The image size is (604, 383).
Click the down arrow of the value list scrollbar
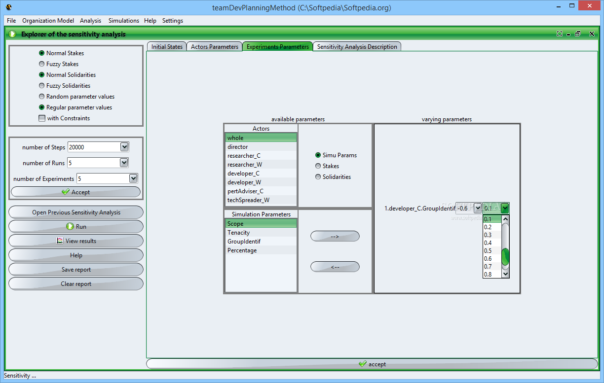pos(505,274)
